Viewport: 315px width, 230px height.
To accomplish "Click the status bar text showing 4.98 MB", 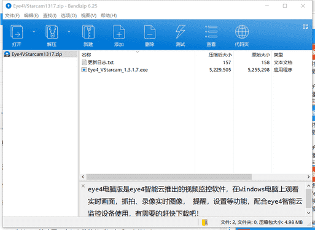I will coord(262,222).
